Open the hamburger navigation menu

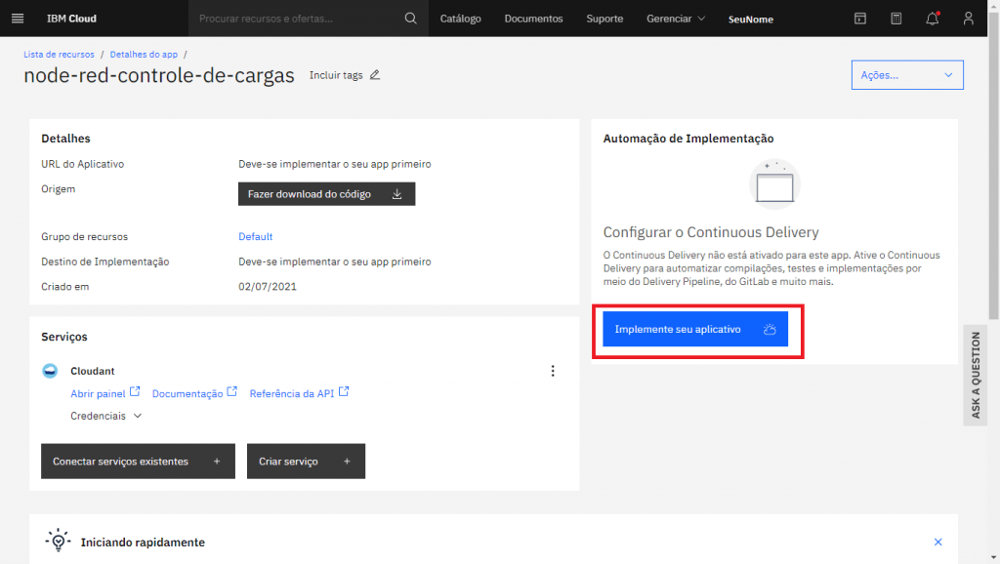tap(18, 19)
